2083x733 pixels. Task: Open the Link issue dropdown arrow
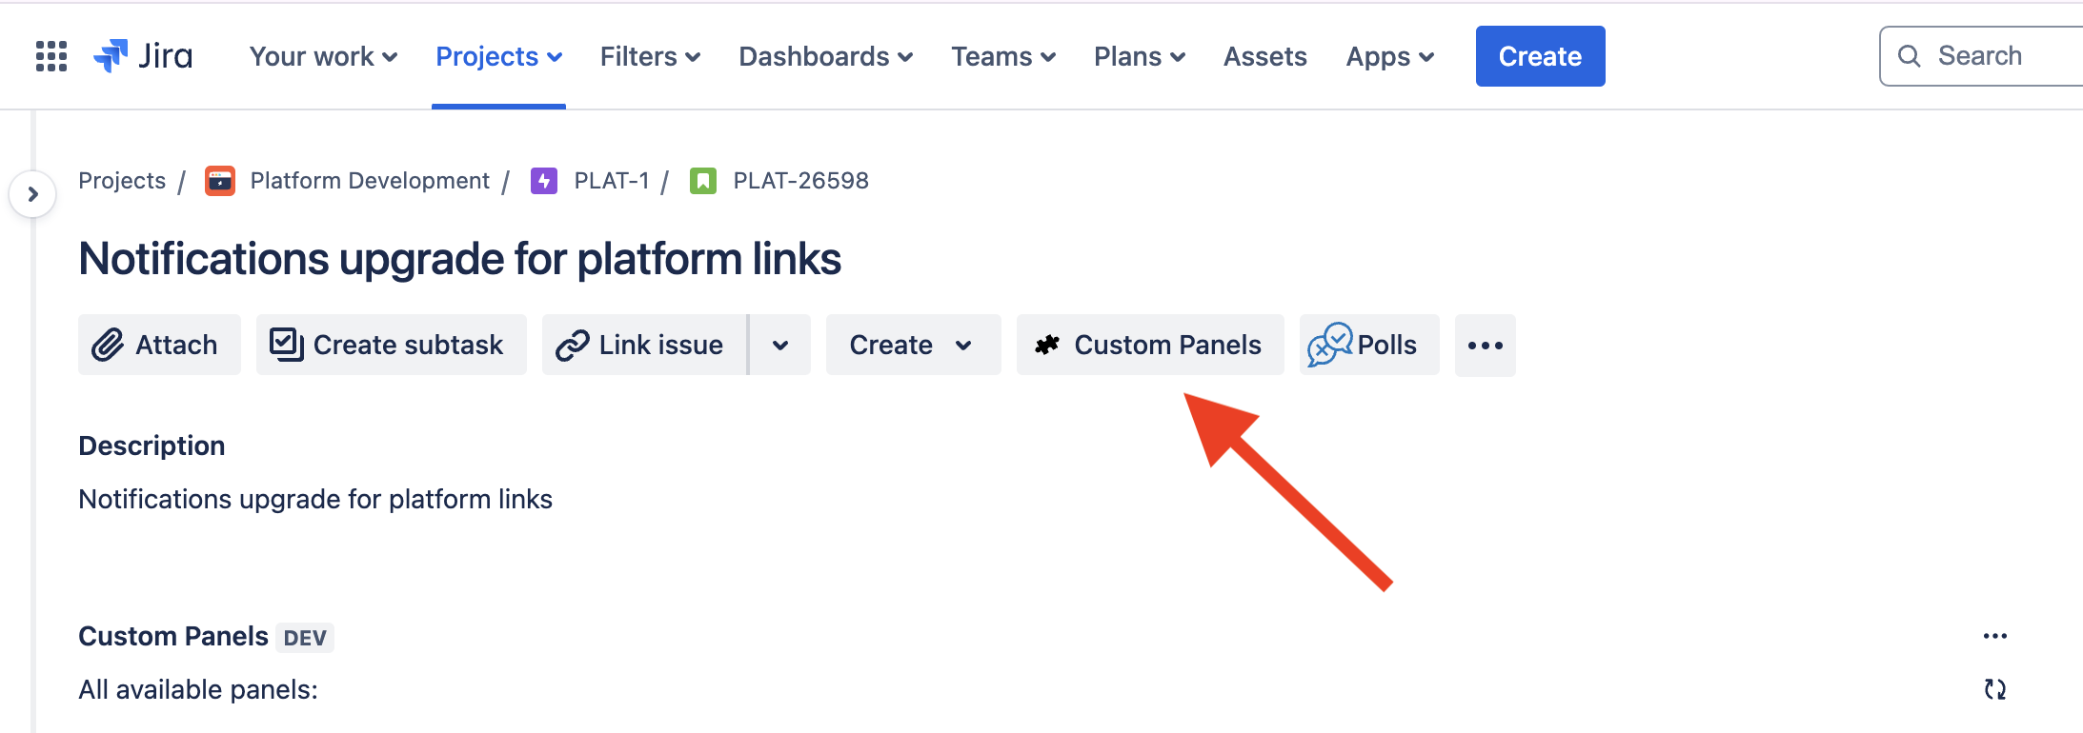[780, 346]
